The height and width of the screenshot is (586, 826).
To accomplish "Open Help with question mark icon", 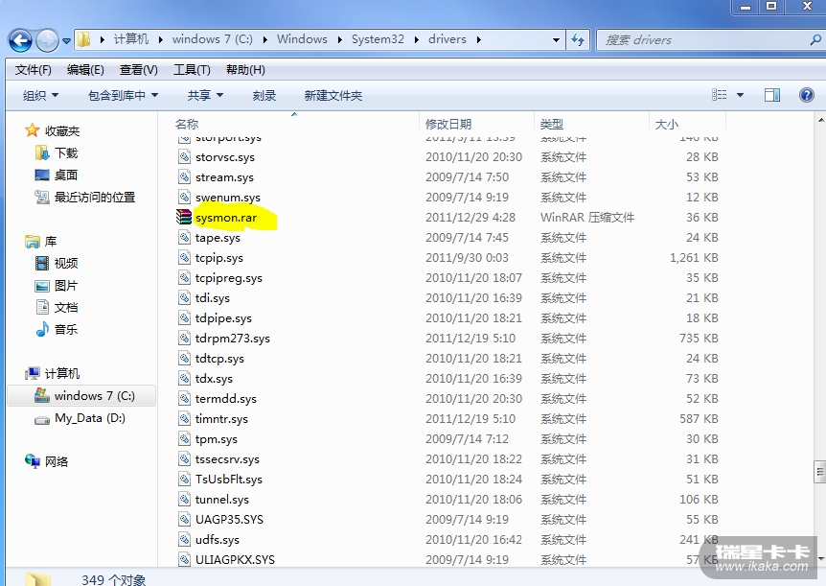I will pos(807,95).
